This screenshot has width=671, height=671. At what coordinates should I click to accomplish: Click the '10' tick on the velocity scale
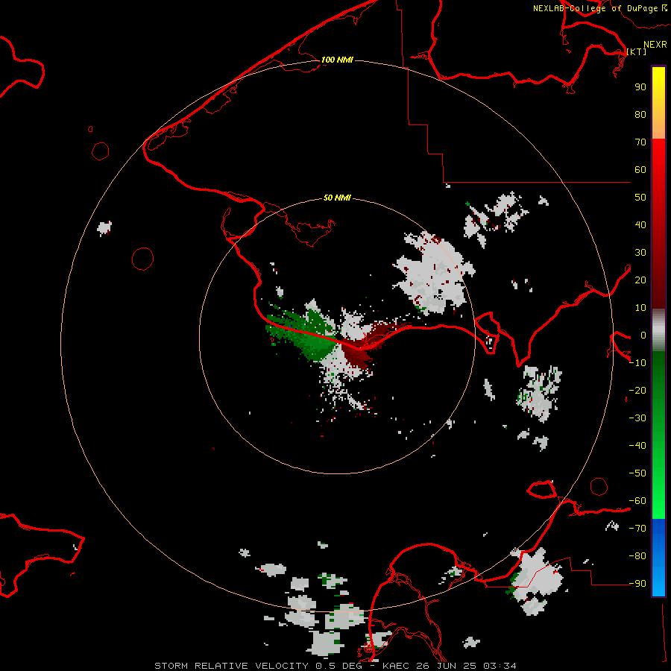[640, 308]
